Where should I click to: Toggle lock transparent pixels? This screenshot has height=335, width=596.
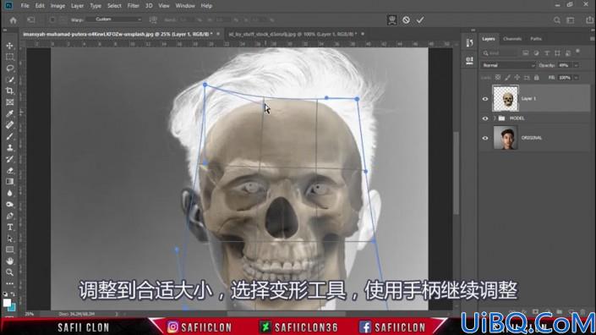(498, 78)
